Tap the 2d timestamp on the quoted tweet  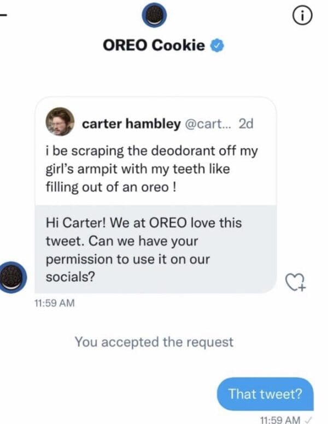coord(246,124)
